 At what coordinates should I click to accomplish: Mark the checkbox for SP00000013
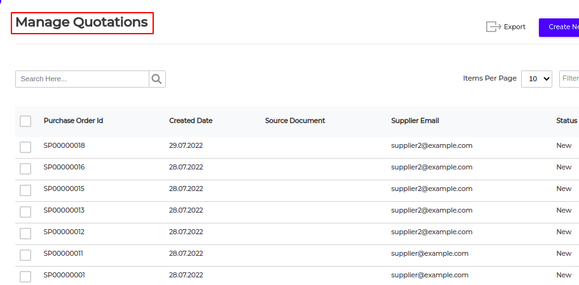[25, 211]
